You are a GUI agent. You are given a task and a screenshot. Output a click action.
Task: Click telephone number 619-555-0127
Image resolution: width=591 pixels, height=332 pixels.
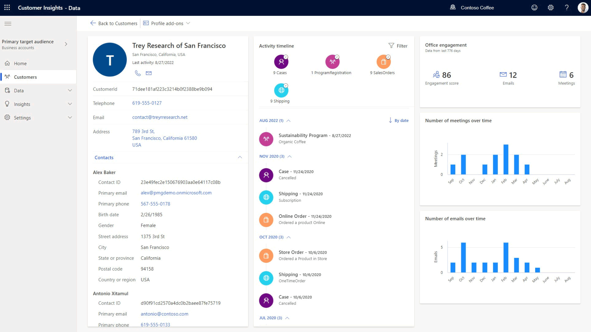pos(147,103)
